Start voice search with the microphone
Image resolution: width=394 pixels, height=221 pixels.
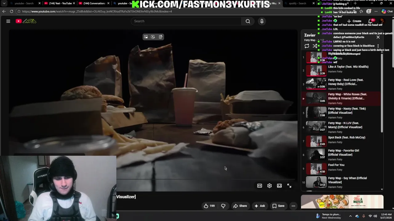click(x=262, y=21)
